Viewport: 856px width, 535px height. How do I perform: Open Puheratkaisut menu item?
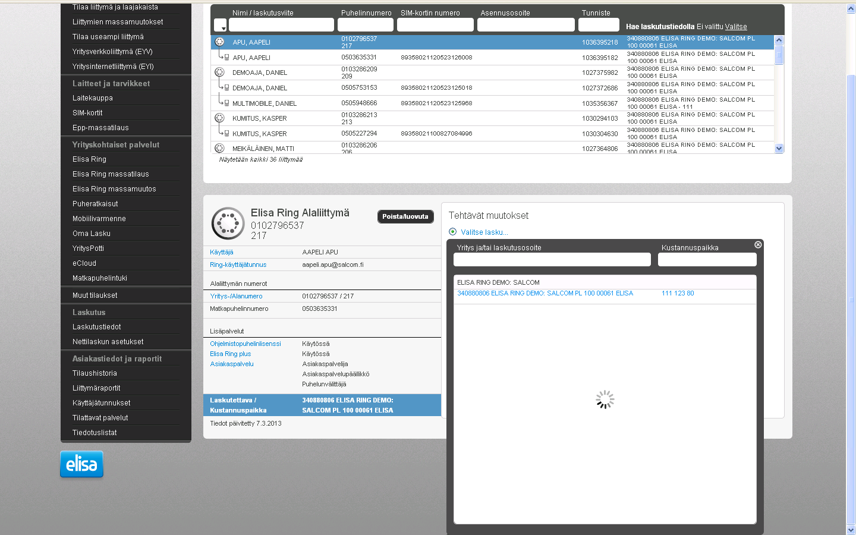pos(95,204)
